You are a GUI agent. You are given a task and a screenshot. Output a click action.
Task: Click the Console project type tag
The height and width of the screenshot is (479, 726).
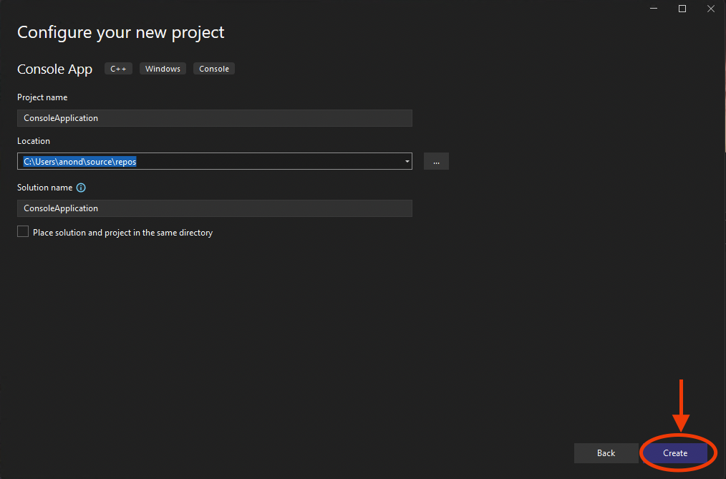[214, 69]
